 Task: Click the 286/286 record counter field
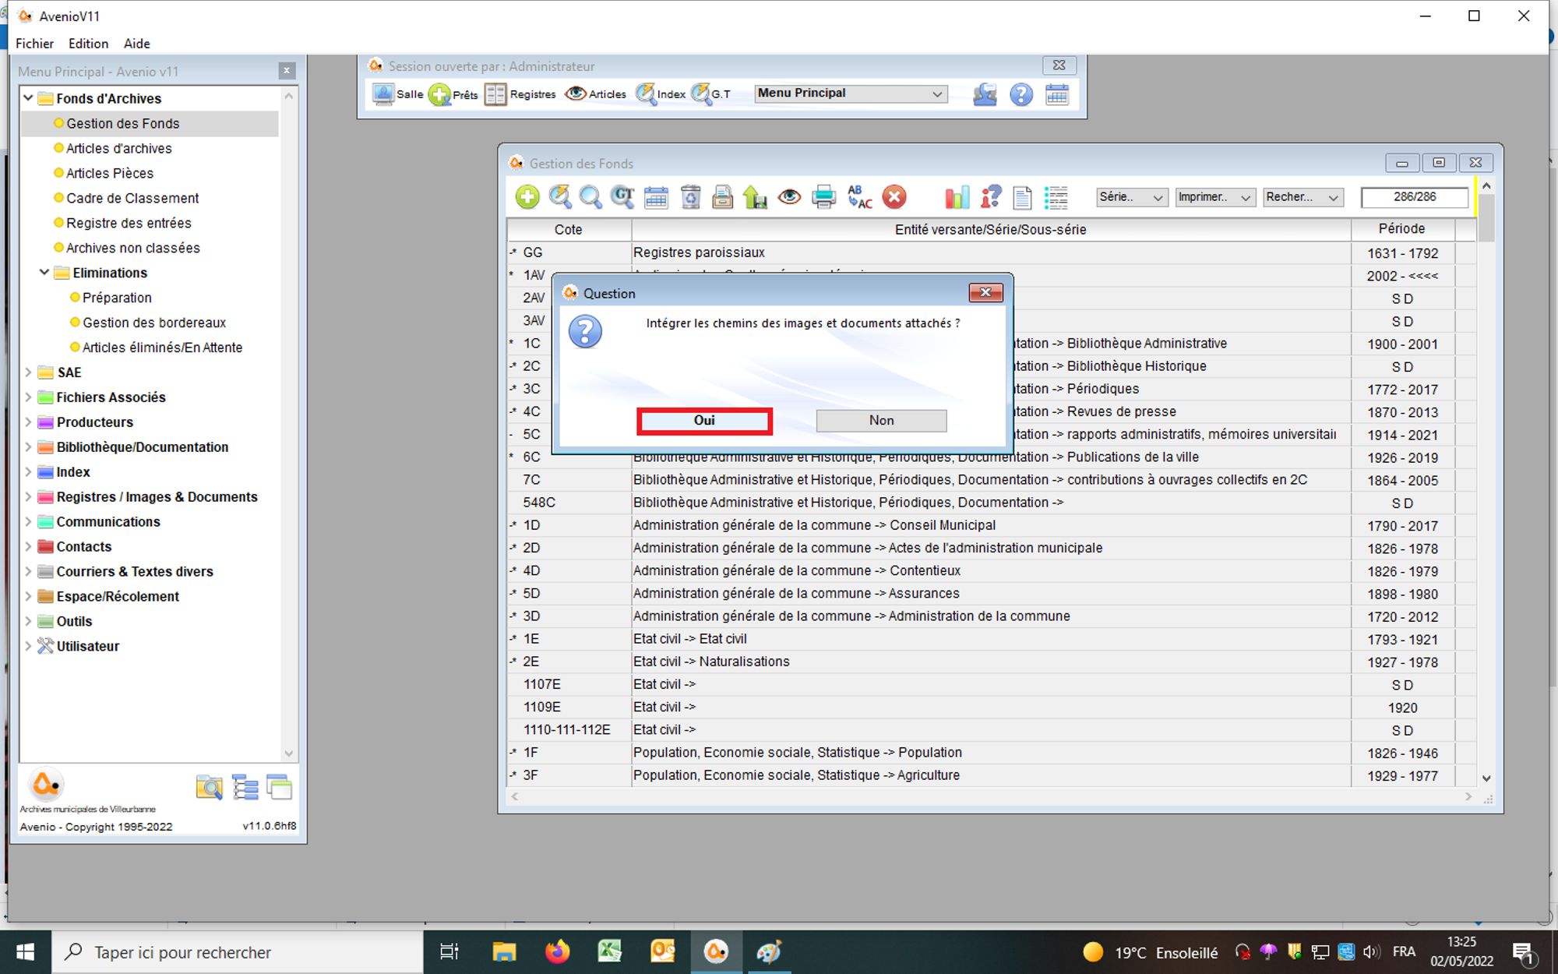[x=1414, y=197]
